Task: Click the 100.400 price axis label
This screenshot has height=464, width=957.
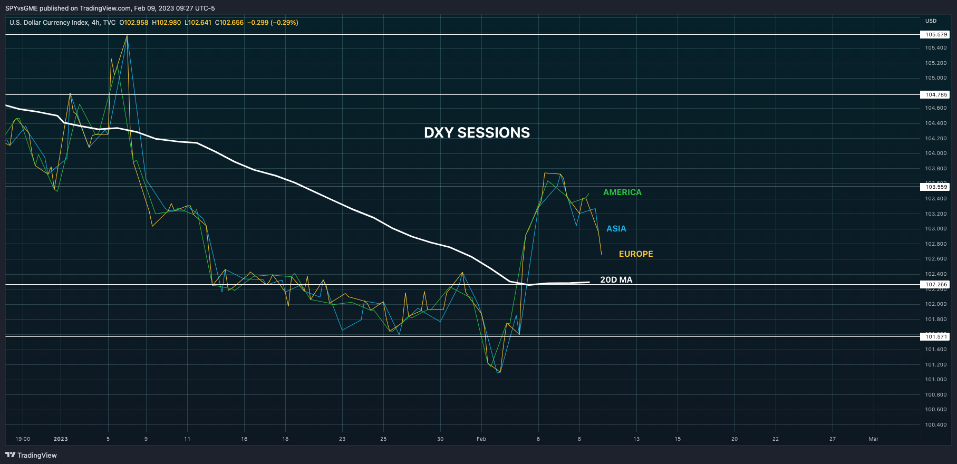Action: tap(935, 425)
